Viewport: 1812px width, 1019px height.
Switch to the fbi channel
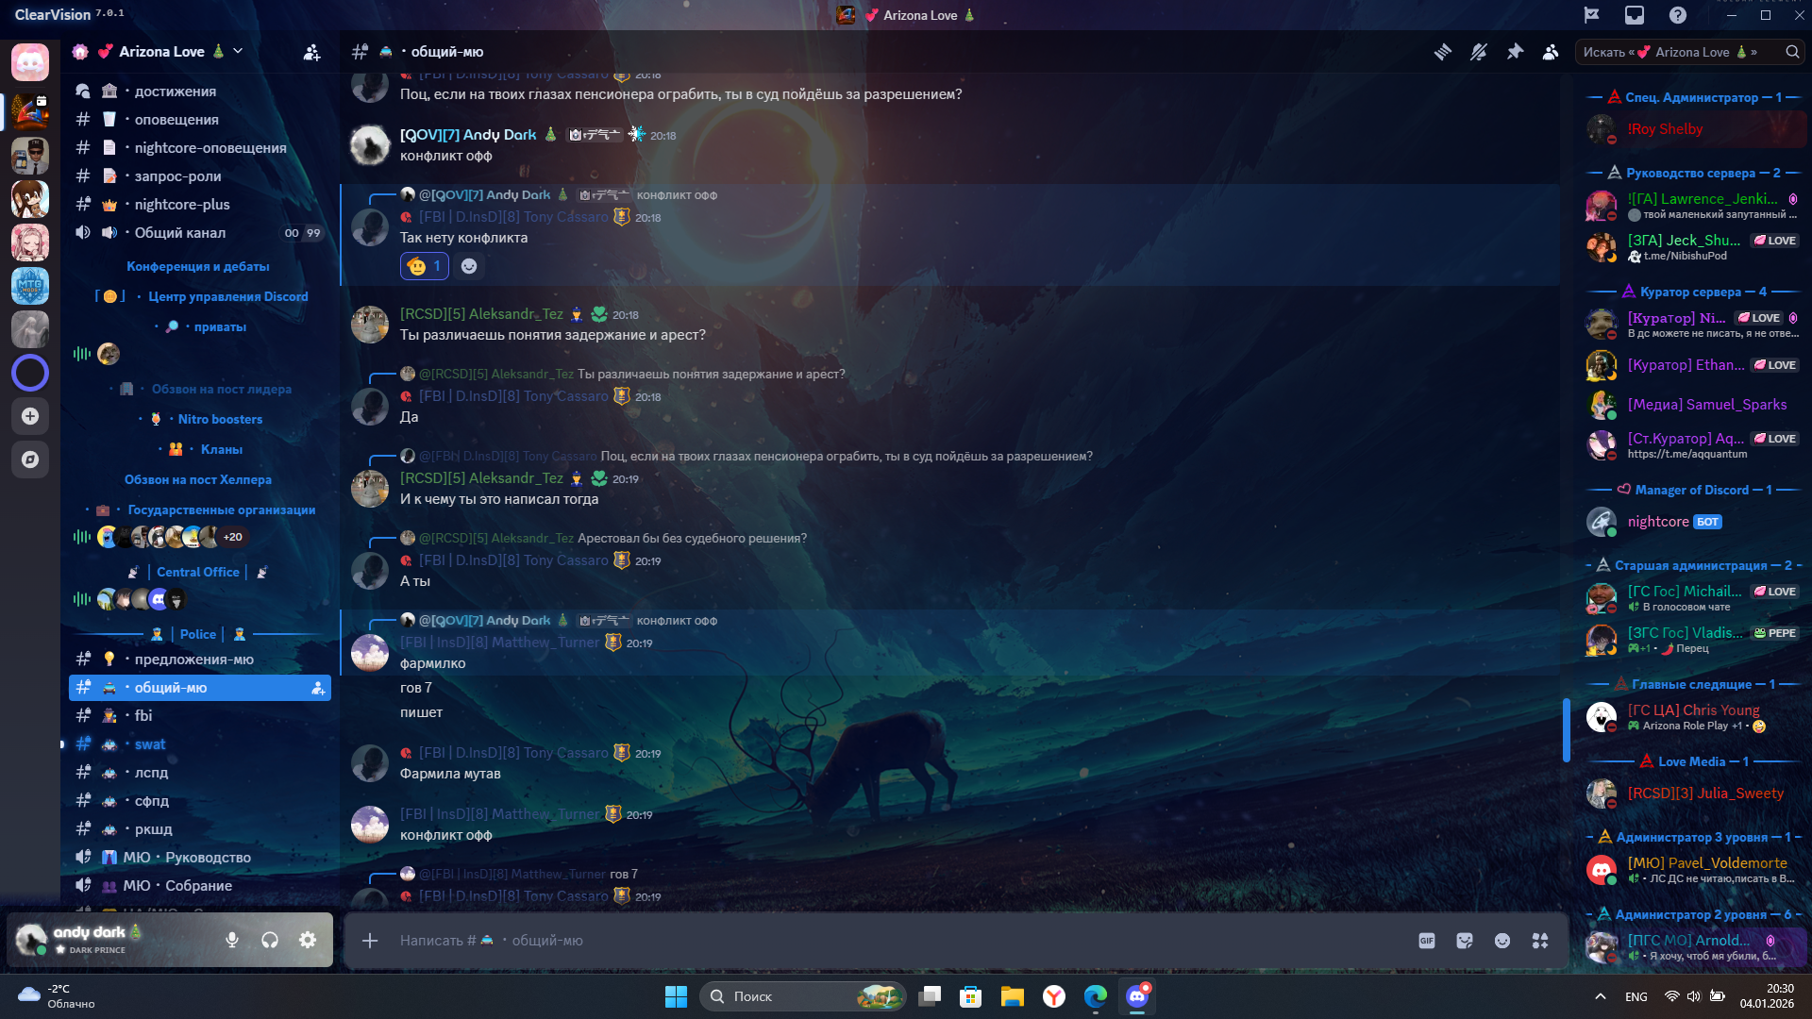(x=143, y=715)
